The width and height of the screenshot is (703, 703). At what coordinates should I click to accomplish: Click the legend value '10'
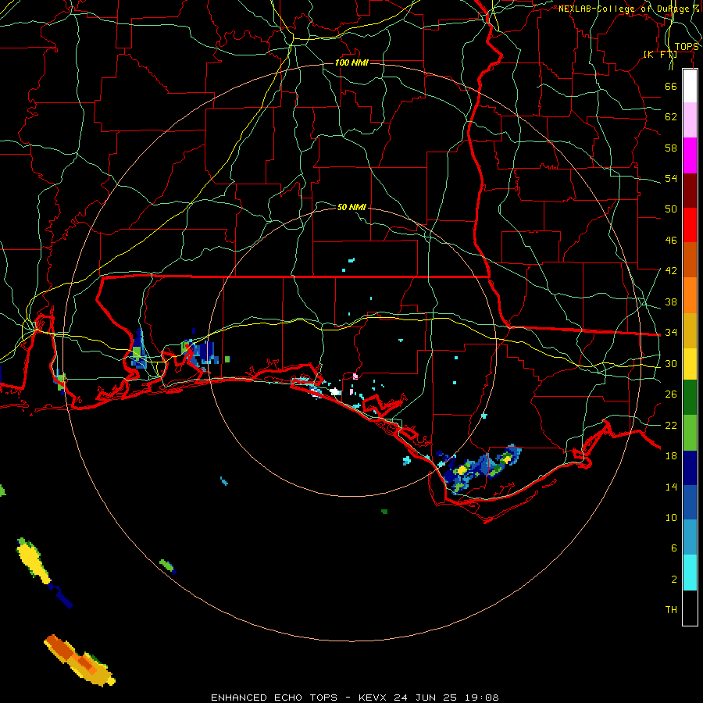click(671, 517)
